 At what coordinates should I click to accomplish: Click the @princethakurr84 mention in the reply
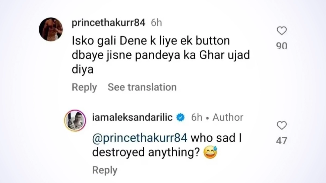pyautogui.click(x=140, y=138)
